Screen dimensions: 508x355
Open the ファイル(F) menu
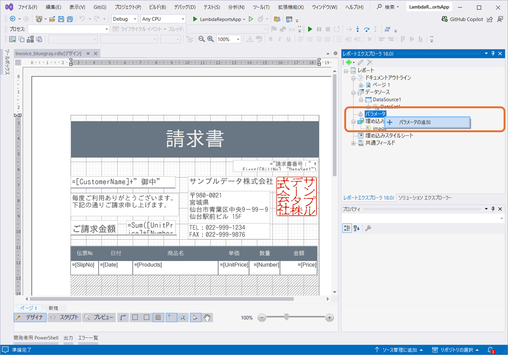[x=27, y=7]
